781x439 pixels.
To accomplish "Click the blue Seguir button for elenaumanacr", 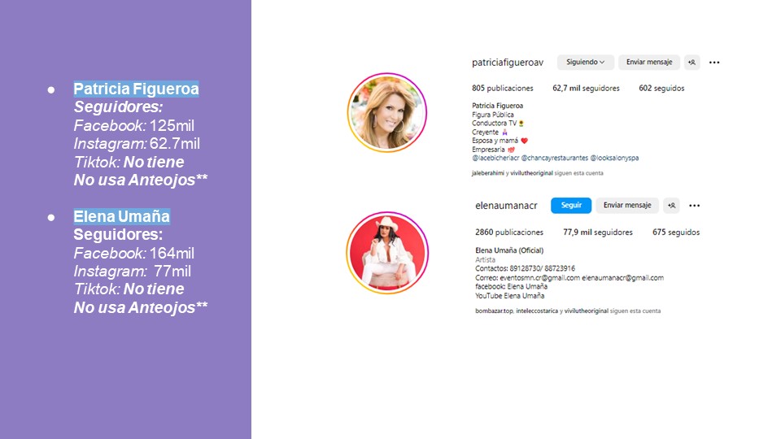I will (571, 205).
